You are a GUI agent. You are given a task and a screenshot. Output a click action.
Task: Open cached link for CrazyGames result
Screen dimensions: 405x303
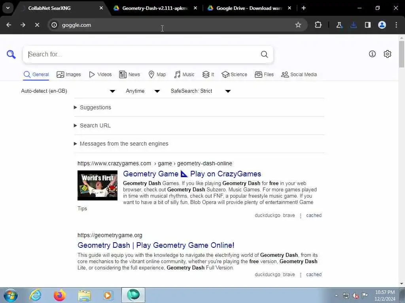click(314, 215)
